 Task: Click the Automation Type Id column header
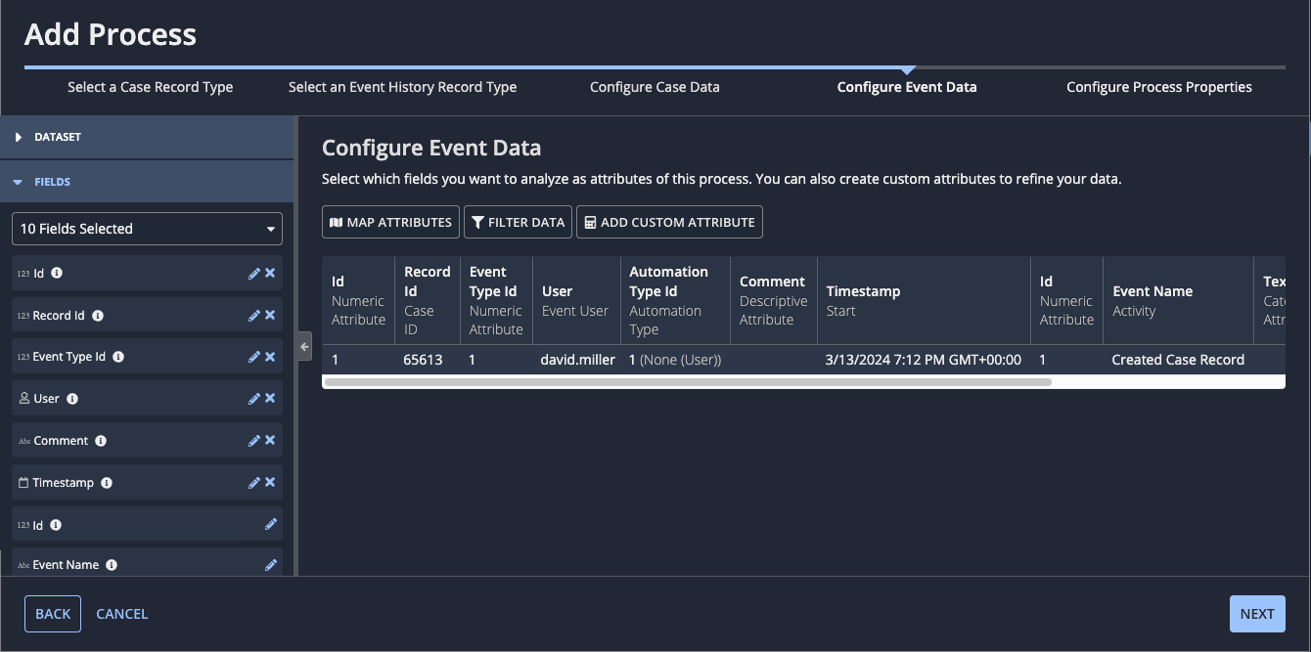(x=675, y=300)
